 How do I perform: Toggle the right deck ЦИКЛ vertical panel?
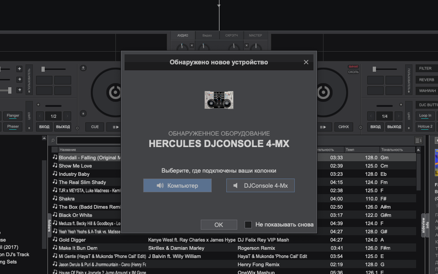(409, 116)
